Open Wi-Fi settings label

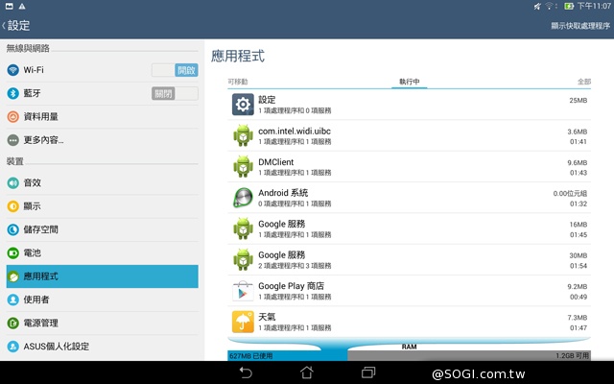tap(34, 70)
